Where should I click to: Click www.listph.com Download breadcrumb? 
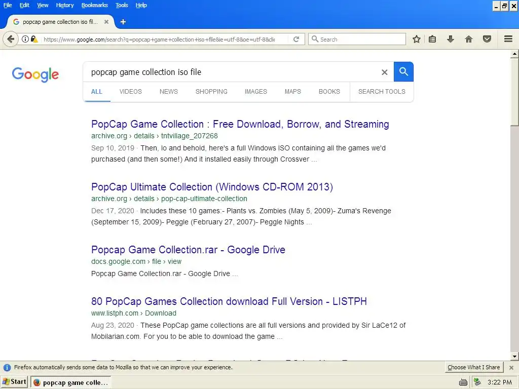(134, 313)
